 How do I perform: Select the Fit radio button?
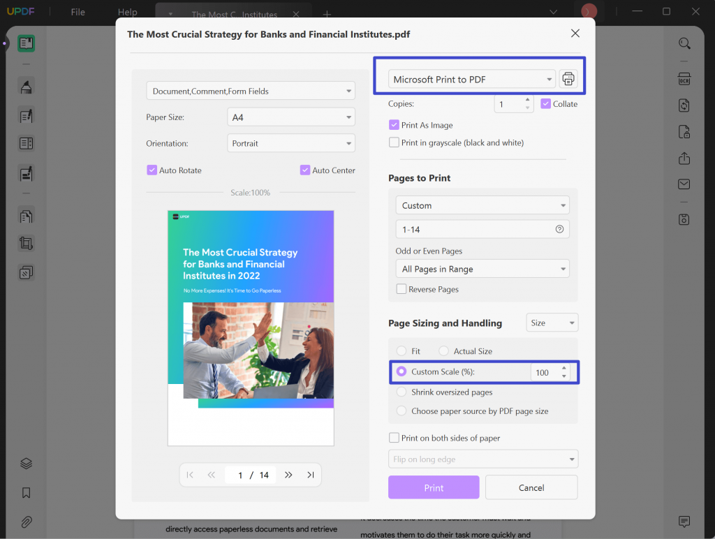401,350
